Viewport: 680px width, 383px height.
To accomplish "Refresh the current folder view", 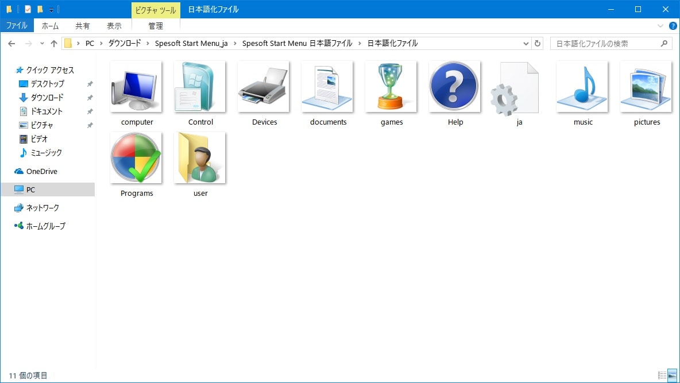I will 538,44.
